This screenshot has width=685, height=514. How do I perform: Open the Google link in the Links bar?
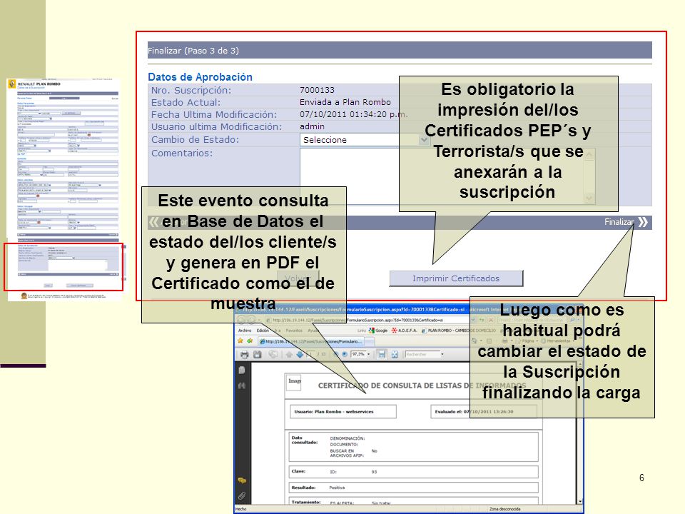coord(378,331)
